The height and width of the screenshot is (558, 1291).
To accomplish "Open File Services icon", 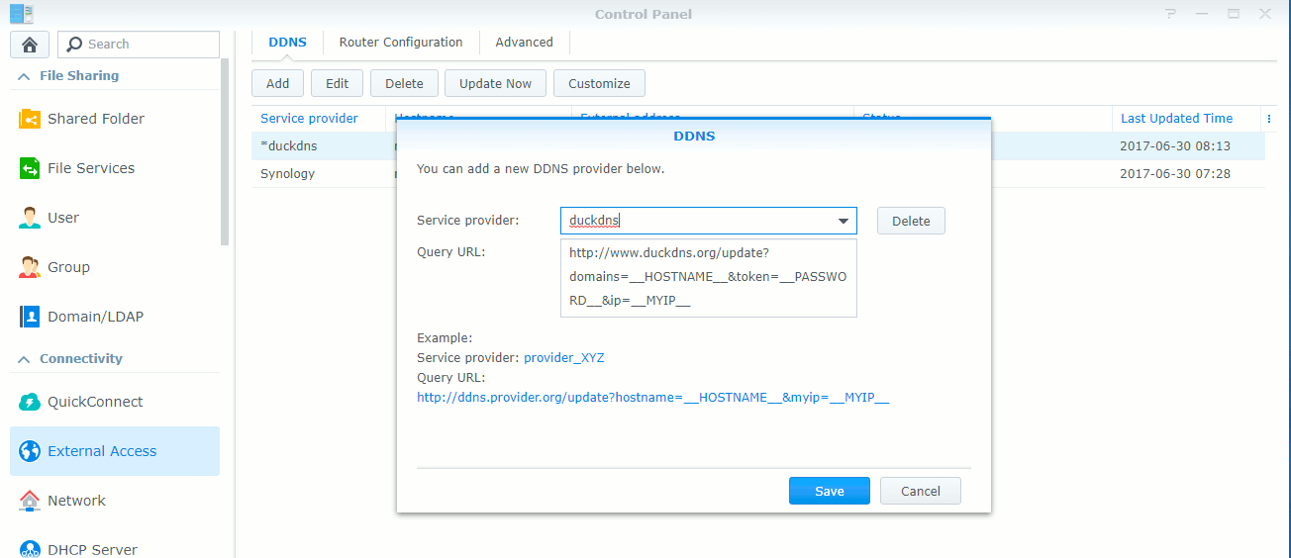I will pyautogui.click(x=30, y=168).
